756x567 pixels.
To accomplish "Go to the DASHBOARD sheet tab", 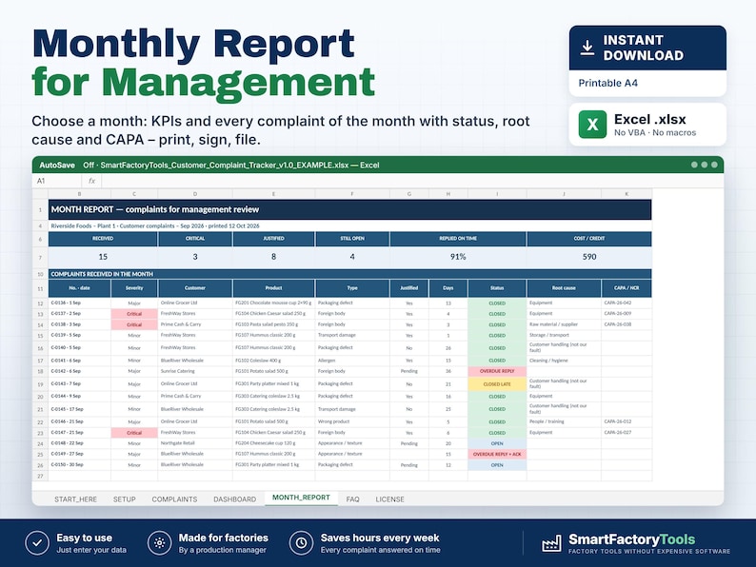I will pos(235,499).
